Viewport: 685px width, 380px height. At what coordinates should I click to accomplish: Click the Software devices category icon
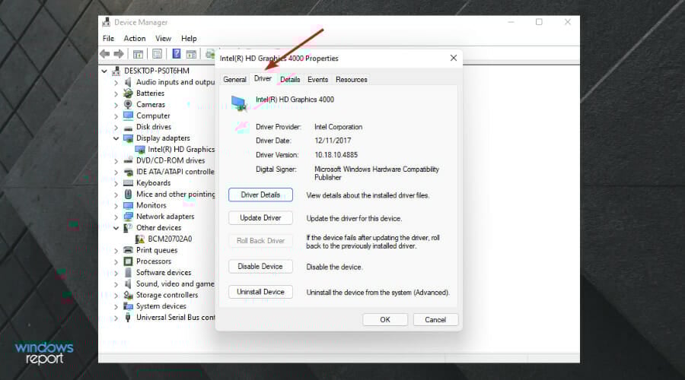[x=128, y=272]
